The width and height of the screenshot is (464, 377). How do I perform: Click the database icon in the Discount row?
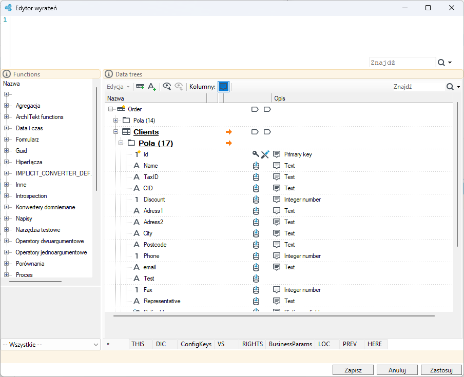point(256,200)
